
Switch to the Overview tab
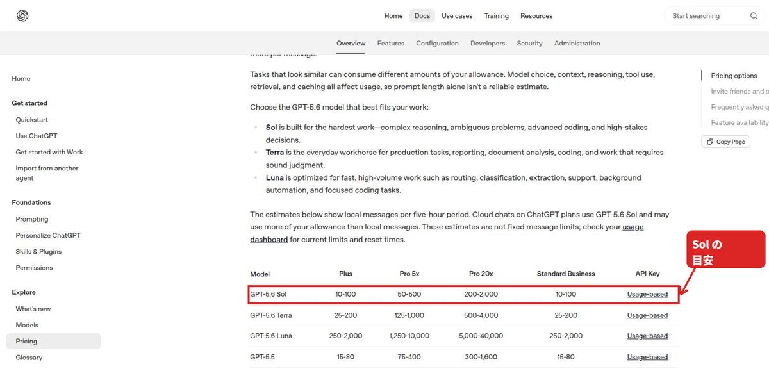(x=351, y=44)
